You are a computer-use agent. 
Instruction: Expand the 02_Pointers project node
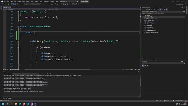(x=143, y=22)
